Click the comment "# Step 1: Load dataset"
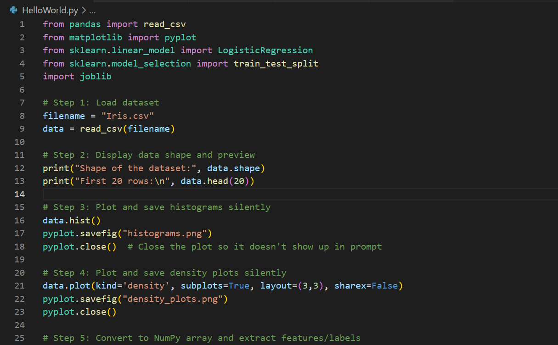This screenshot has height=345, width=558. 101,103
